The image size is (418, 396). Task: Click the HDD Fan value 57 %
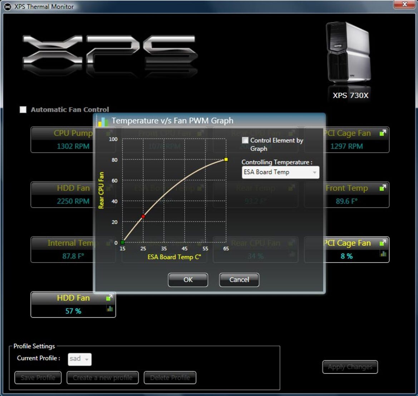(x=73, y=311)
